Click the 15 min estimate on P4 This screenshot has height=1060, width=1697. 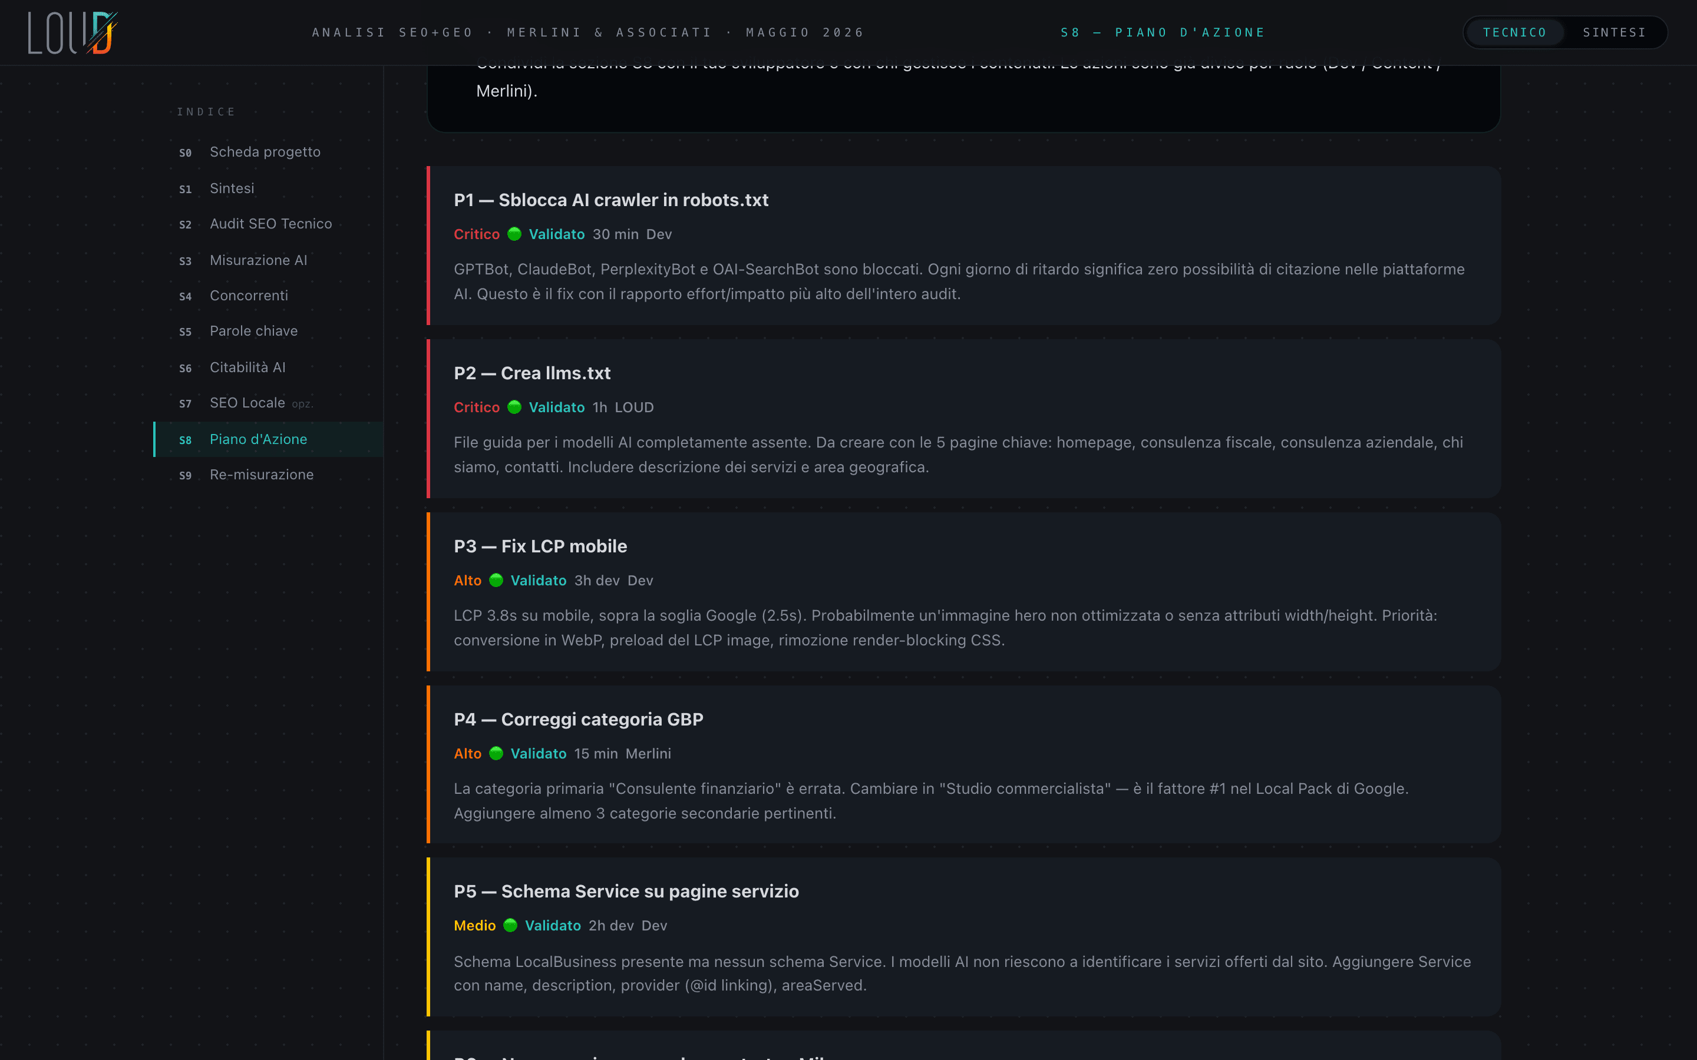596,754
